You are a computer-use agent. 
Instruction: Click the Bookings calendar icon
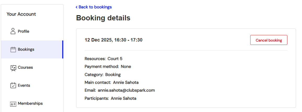(13, 50)
